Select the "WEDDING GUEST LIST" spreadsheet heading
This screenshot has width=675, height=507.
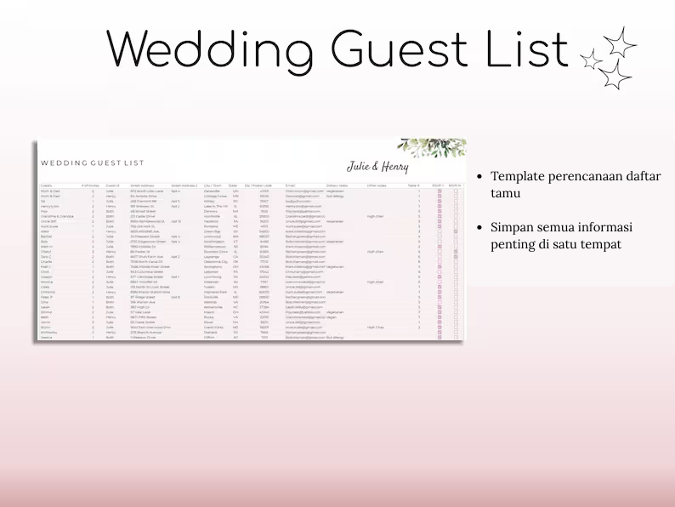[x=92, y=162]
